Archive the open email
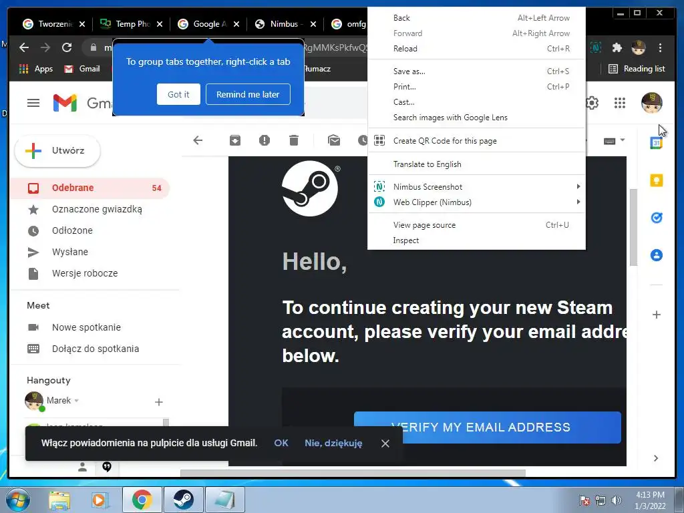684x513 pixels. pos(234,140)
